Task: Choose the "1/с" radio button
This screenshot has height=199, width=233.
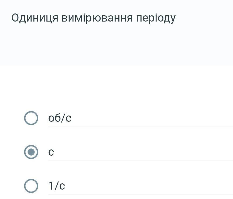Action: (x=31, y=186)
